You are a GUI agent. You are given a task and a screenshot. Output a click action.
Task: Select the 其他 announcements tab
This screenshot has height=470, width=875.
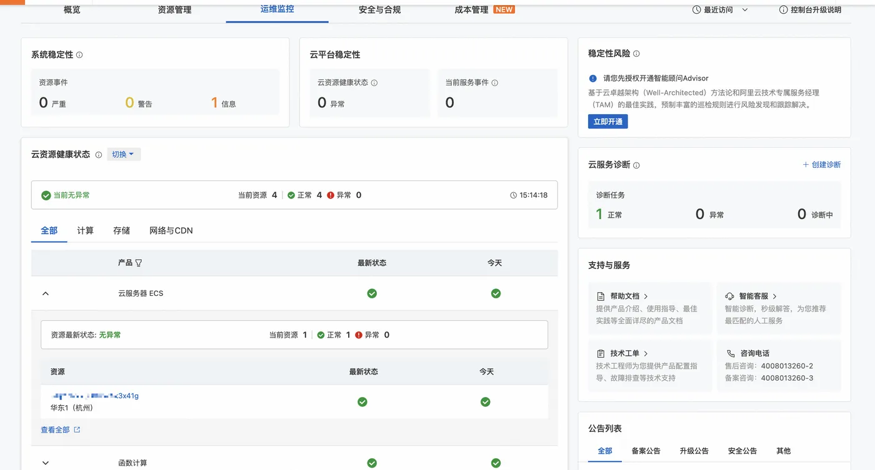tap(783, 451)
